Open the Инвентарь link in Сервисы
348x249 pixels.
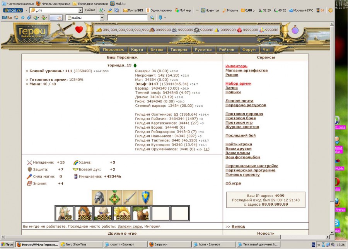tap(236, 66)
